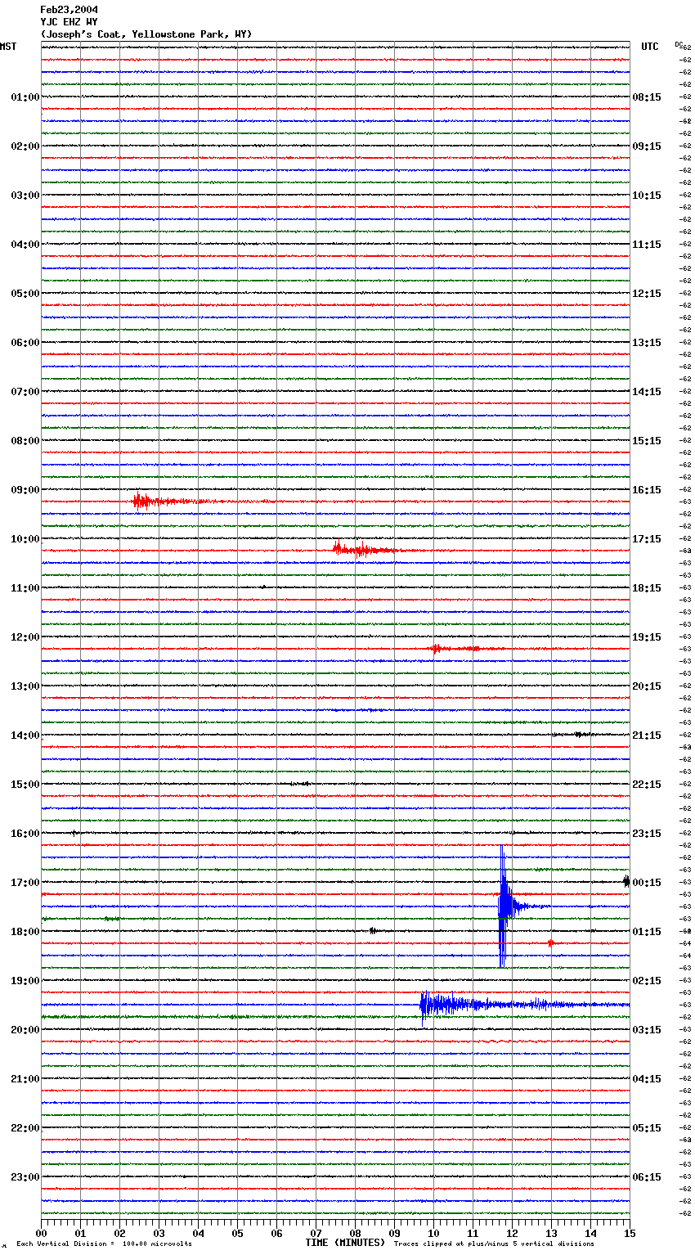Click the 17:15 UTC time label
Image resolution: width=695 pixels, height=1255 pixels.
point(647,539)
